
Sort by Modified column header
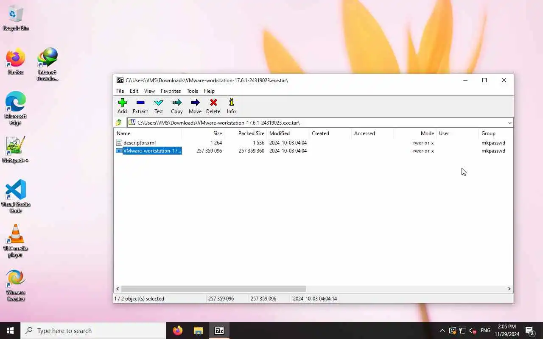pos(288,133)
